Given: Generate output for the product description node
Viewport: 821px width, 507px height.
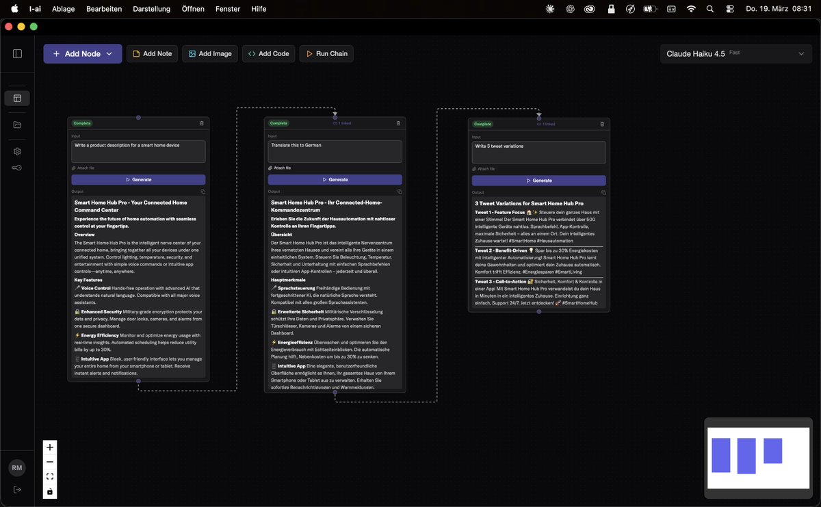Looking at the screenshot, I should tap(138, 179).
